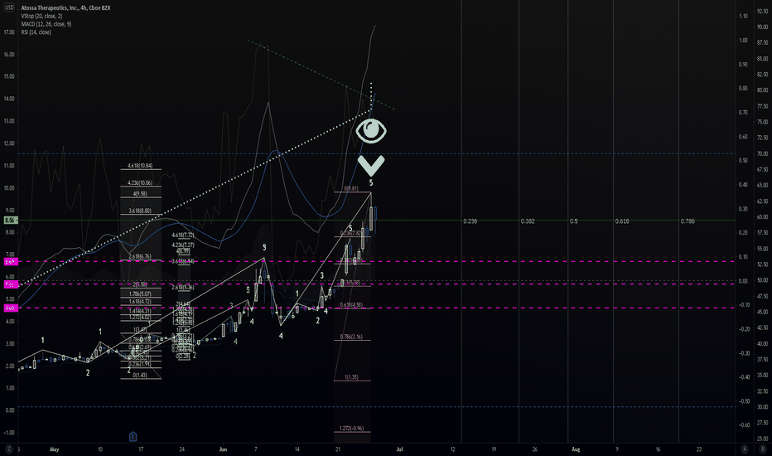Click the earnings E marker icon
Viewport: 772px width, 456px height.
133,436
